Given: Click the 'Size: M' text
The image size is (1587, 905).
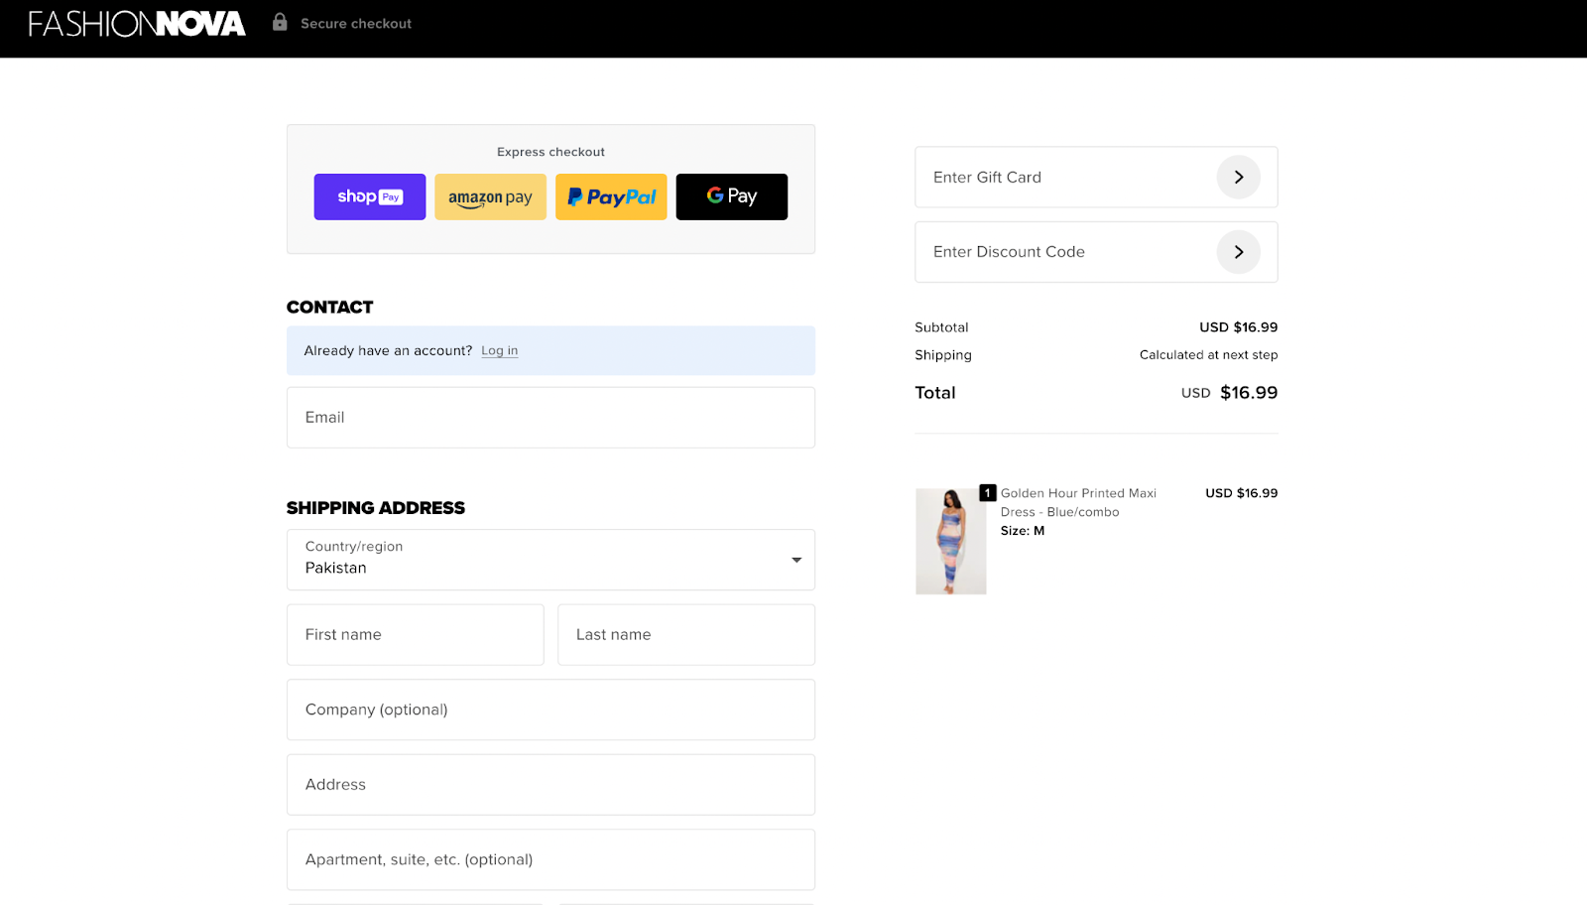Looking at the screenshot, I should point(1023,531).
